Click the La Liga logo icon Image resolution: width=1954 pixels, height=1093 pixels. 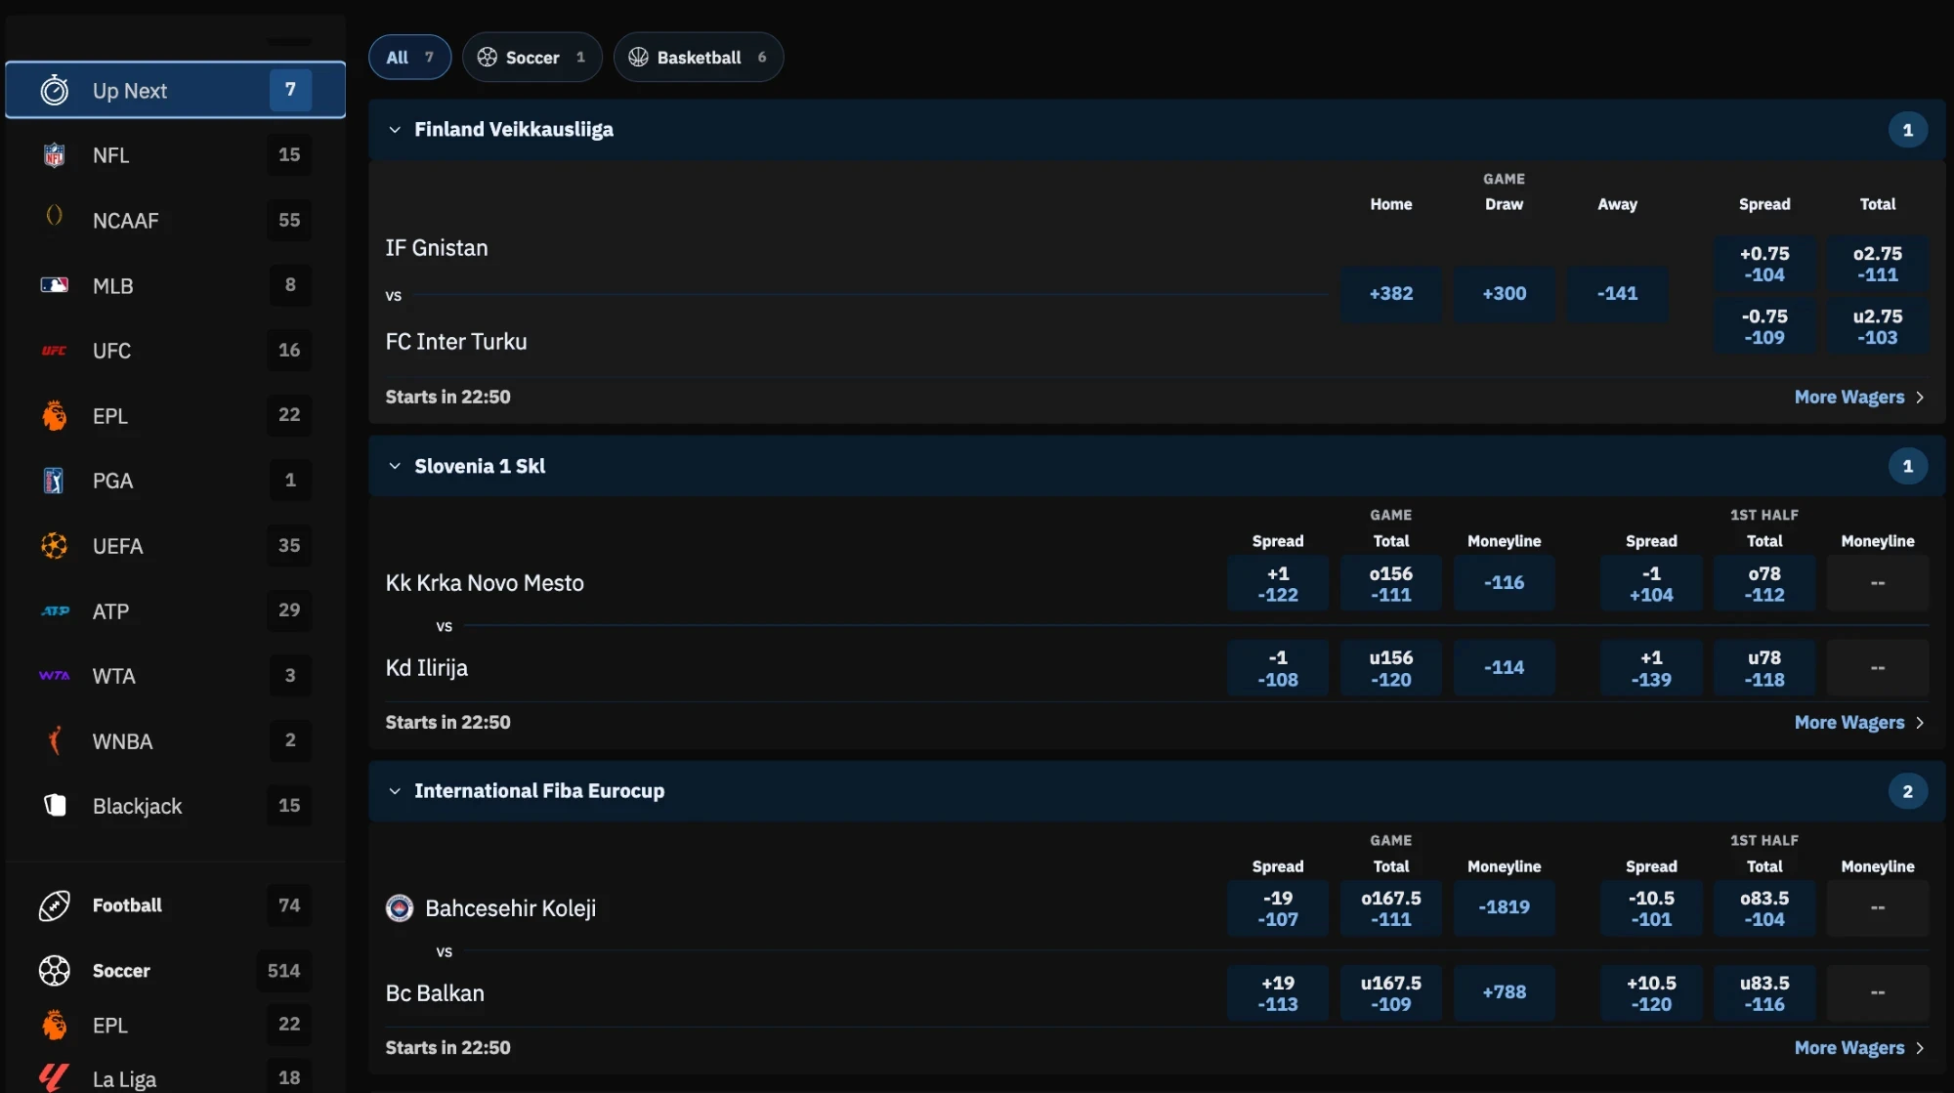pyautogui.click(x=55, y=1077)
